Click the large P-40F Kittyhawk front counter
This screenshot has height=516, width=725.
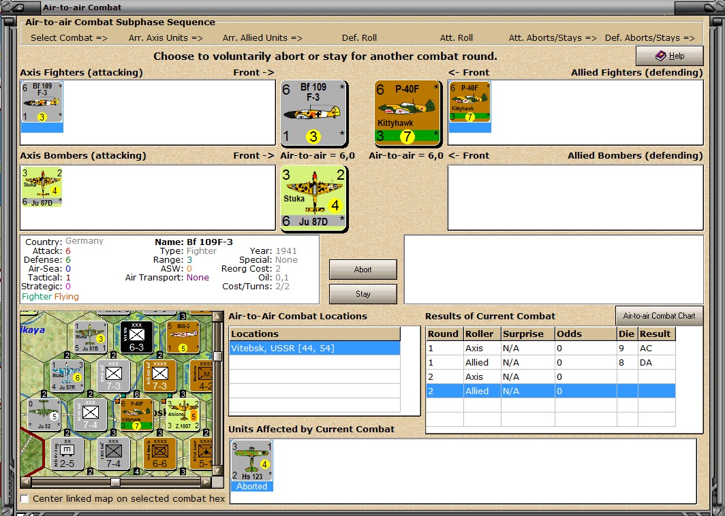pyautogui.click(x=407, y=113)
